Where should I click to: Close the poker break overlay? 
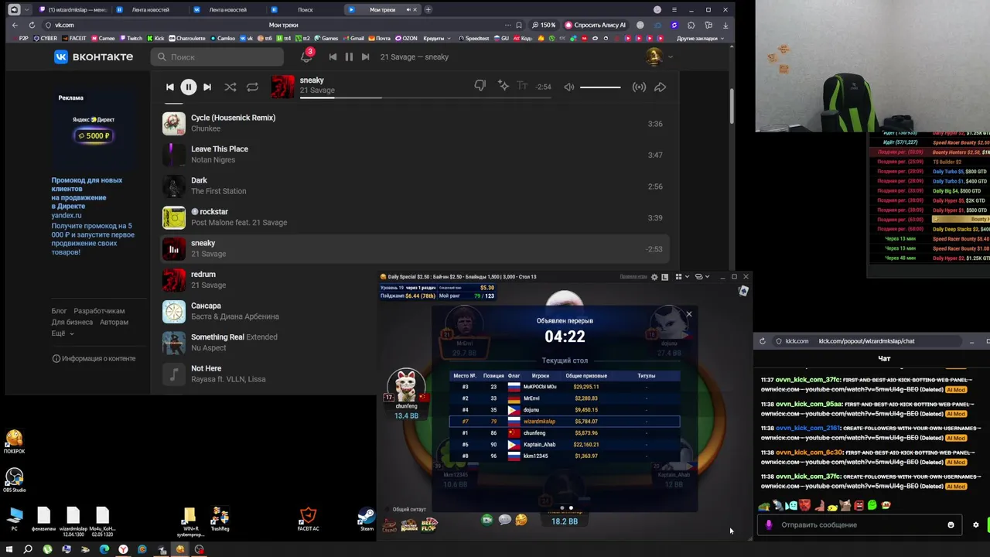pos(689,314)
